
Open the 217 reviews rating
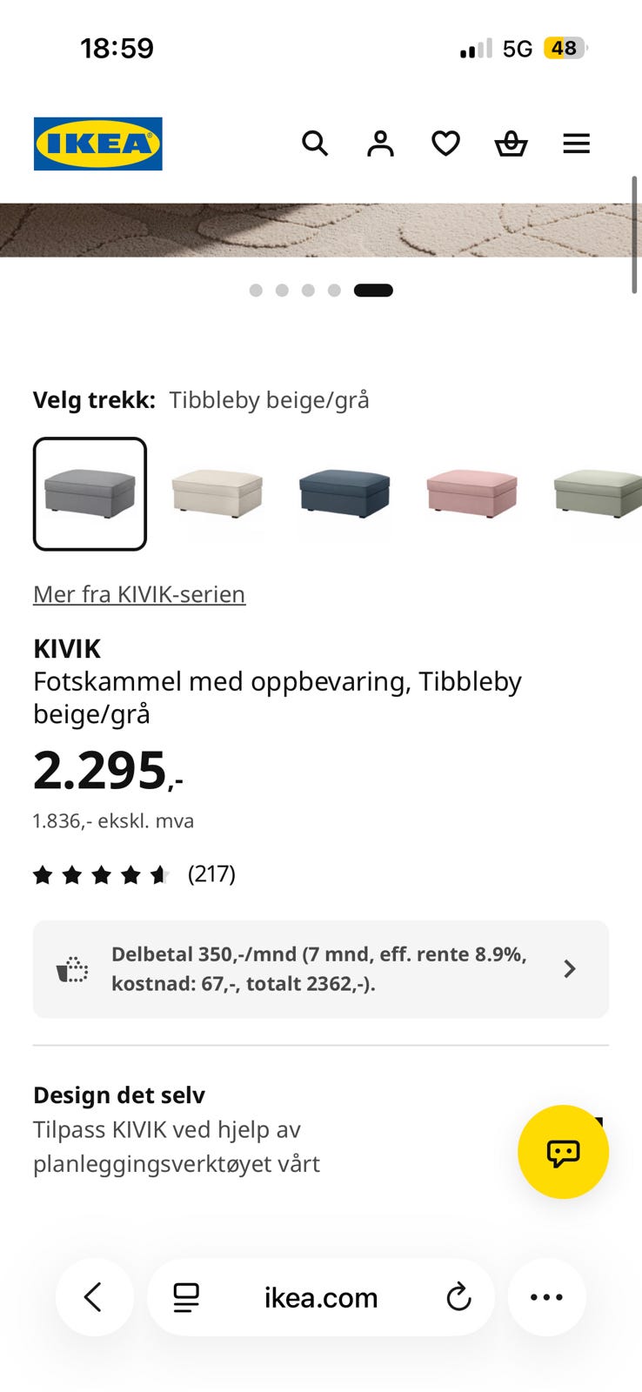point(134,874)
